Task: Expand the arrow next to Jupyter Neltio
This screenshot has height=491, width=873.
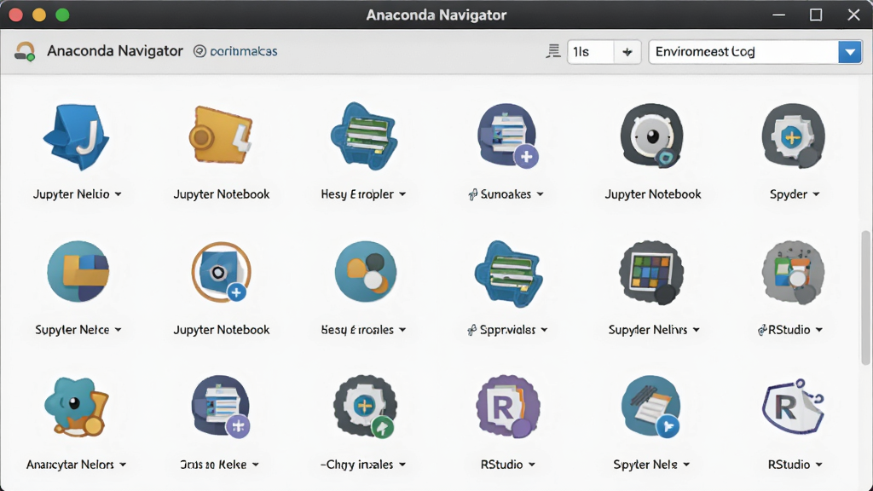Action: click(x=118, y=194)
